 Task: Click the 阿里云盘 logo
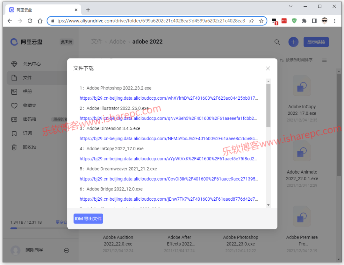[26, 42]
